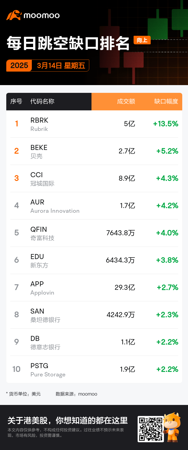Click the +13.5% gap value

(165, 124)
